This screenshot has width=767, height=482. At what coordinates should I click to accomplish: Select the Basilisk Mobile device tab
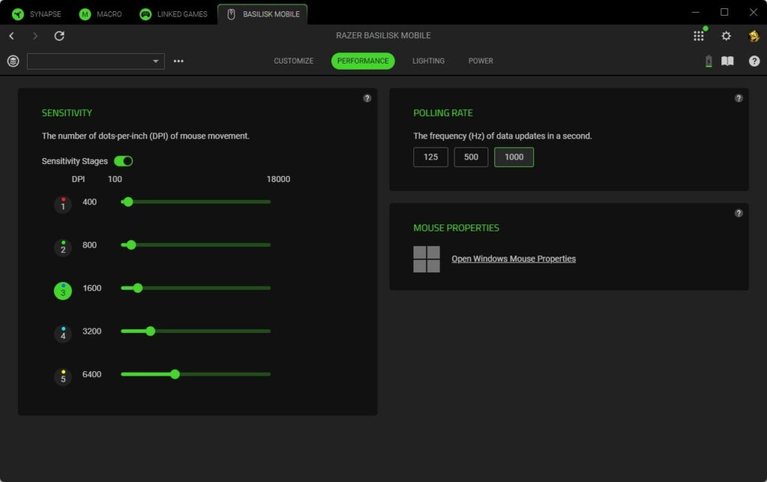click(263, 14)
